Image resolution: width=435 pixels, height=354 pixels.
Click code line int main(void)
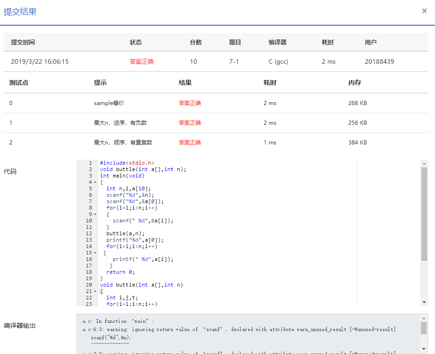122,176
